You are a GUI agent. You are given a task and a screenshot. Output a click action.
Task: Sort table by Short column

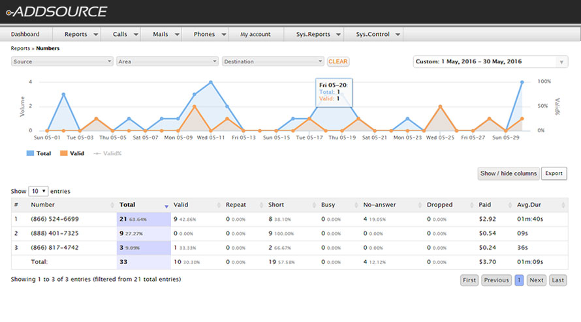point(292,205)
